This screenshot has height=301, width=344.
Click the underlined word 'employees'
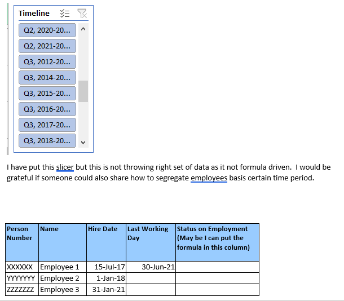click(209, 178)
